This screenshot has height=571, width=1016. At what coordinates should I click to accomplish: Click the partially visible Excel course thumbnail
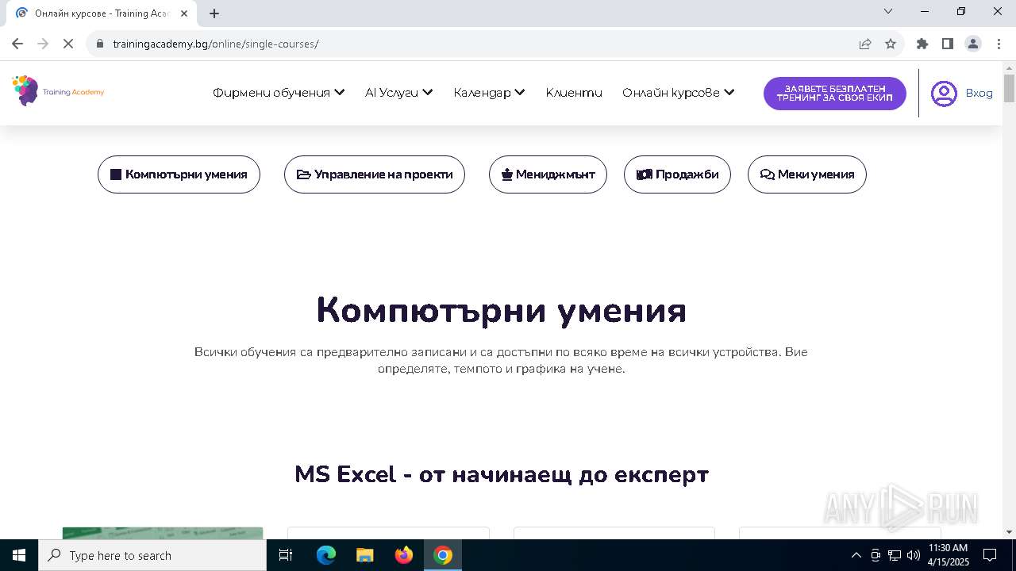point(163,533)
